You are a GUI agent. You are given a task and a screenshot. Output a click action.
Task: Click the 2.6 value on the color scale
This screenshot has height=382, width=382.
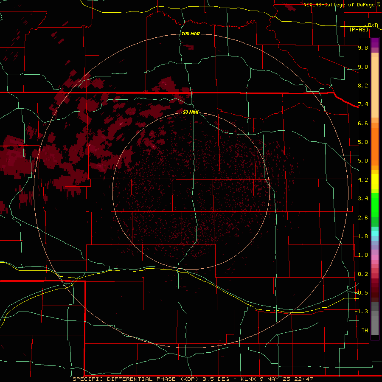[363, 218]
